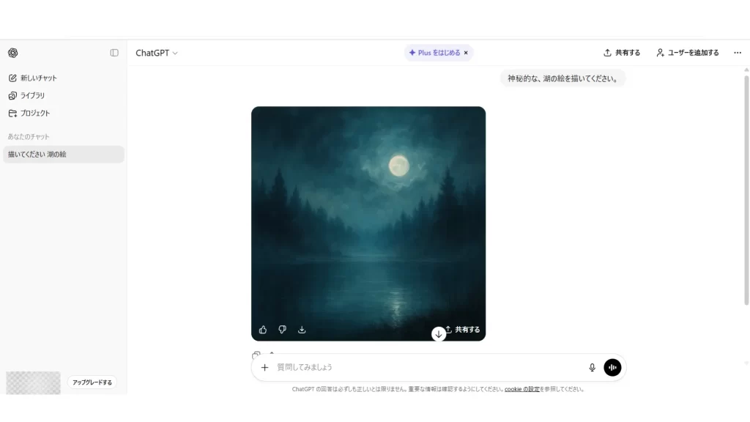Click the plus attachment icon in input

pyautogui.click(x=264, y=367)
